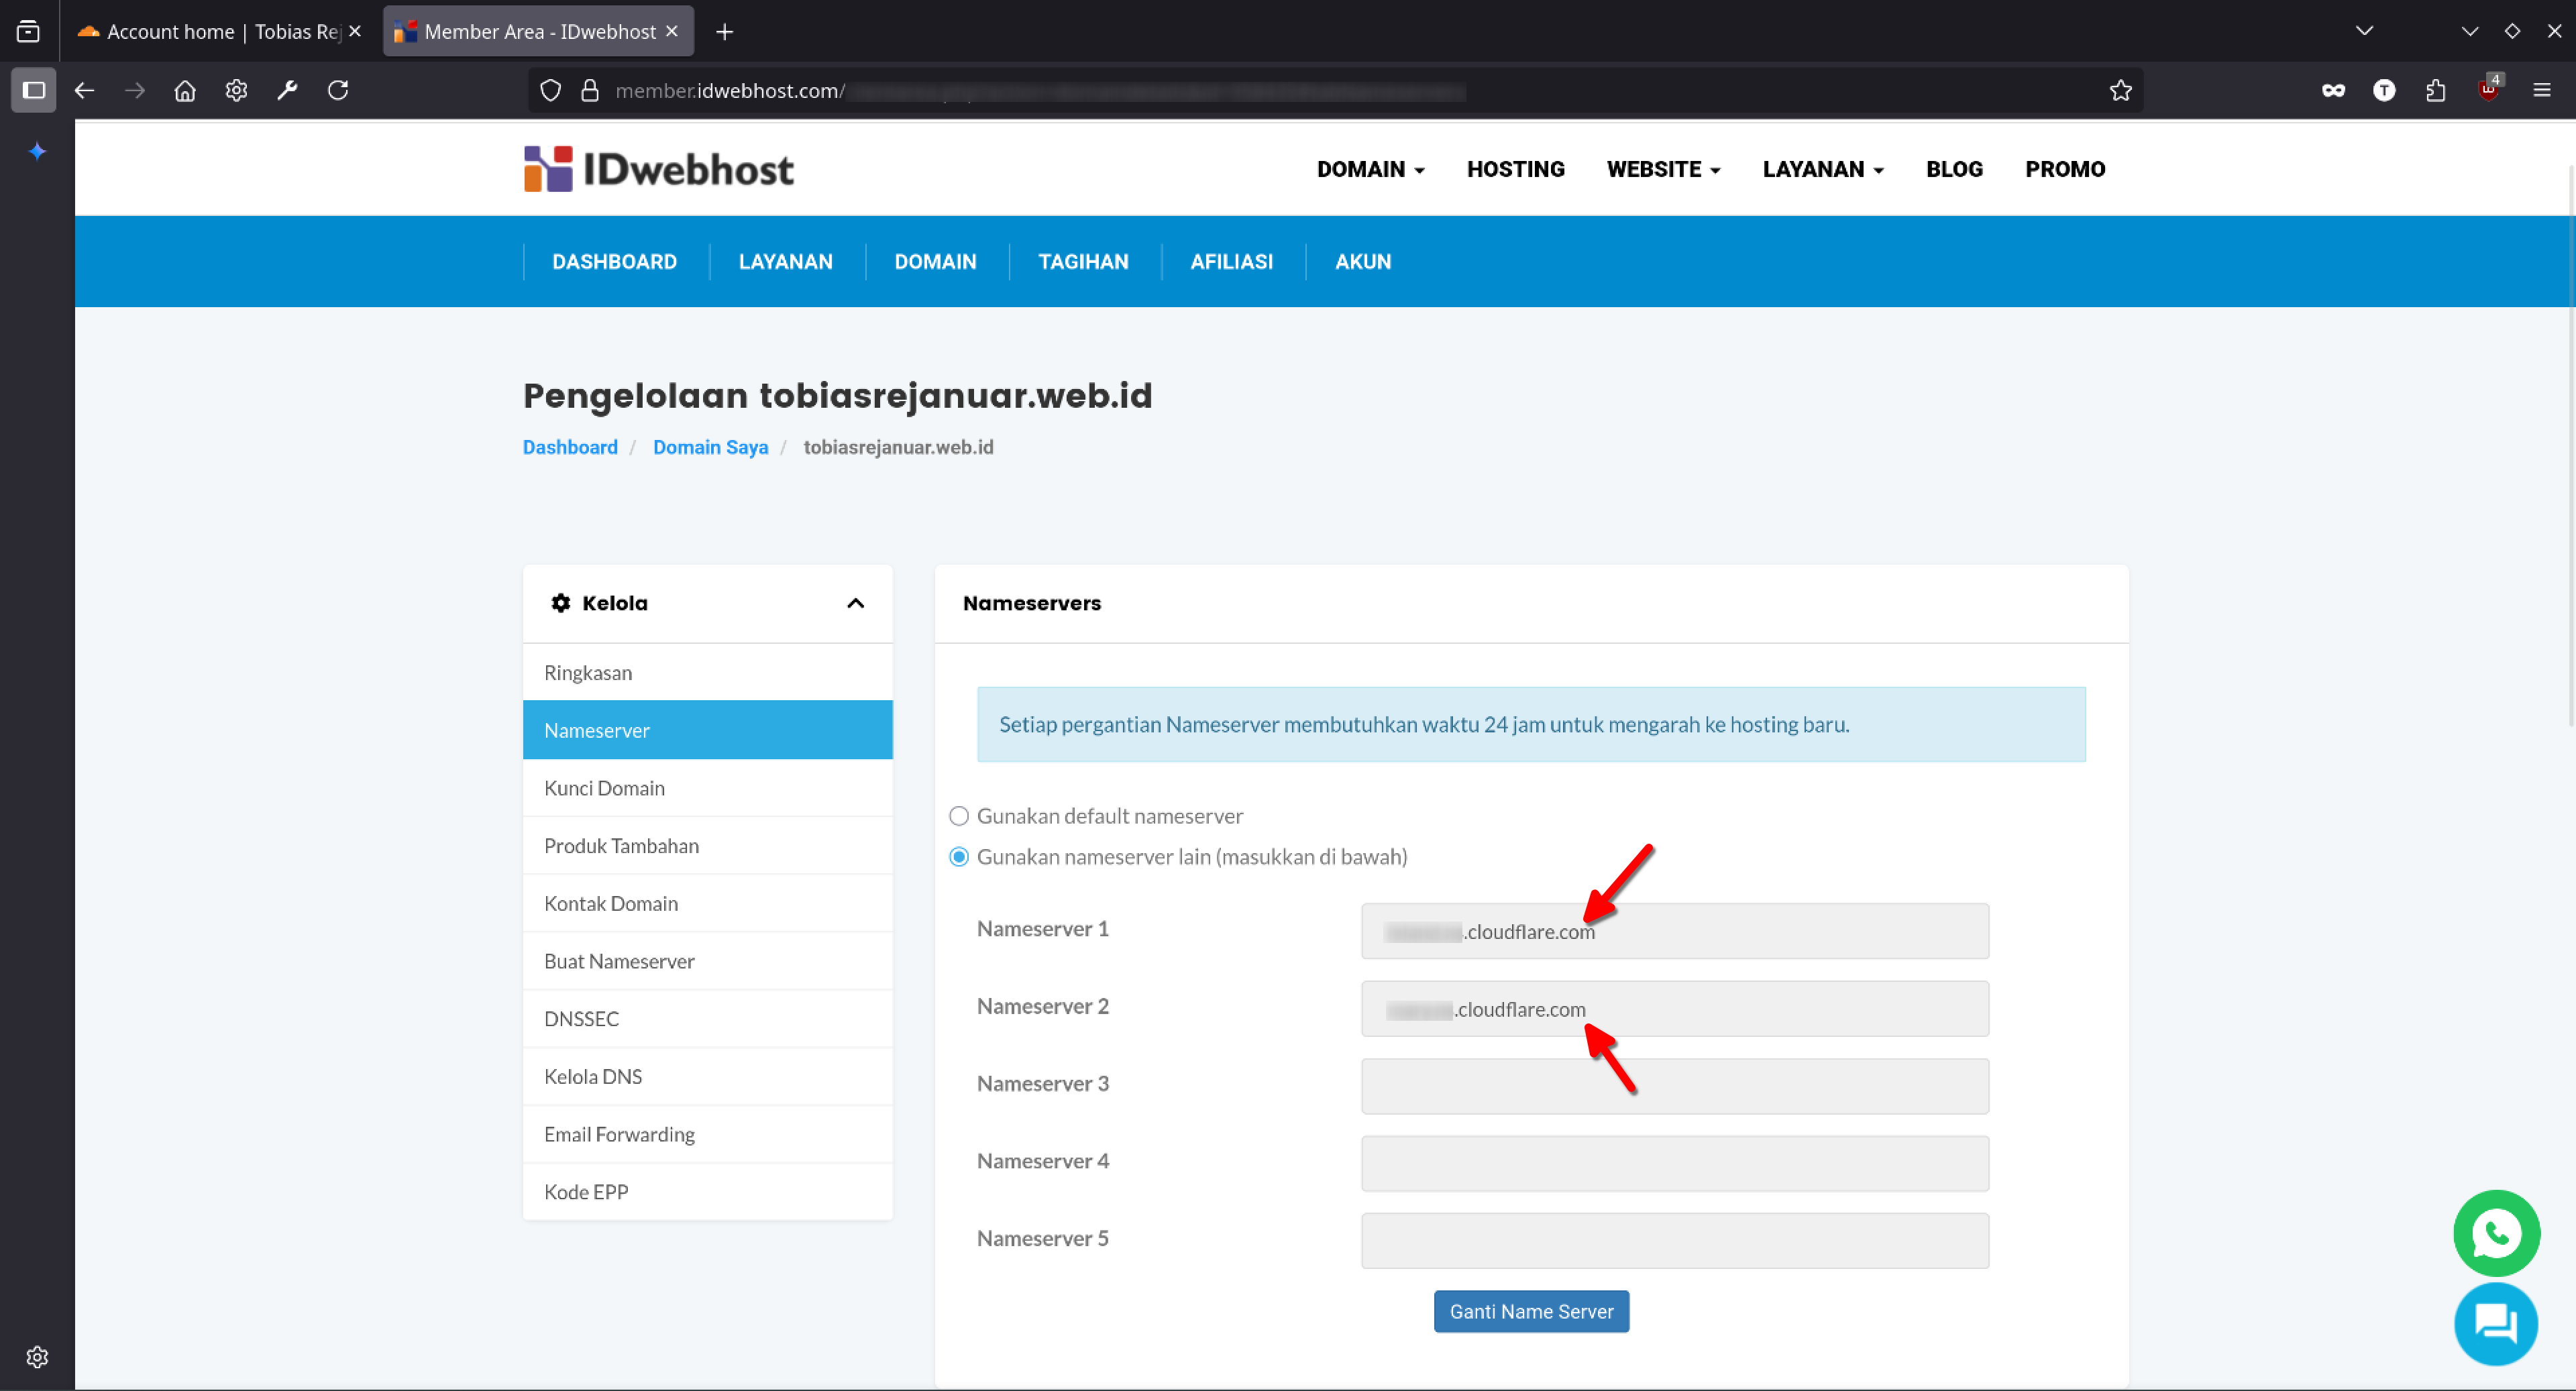Follow the Domain Saya breadcrumb link

coord(710,447)
